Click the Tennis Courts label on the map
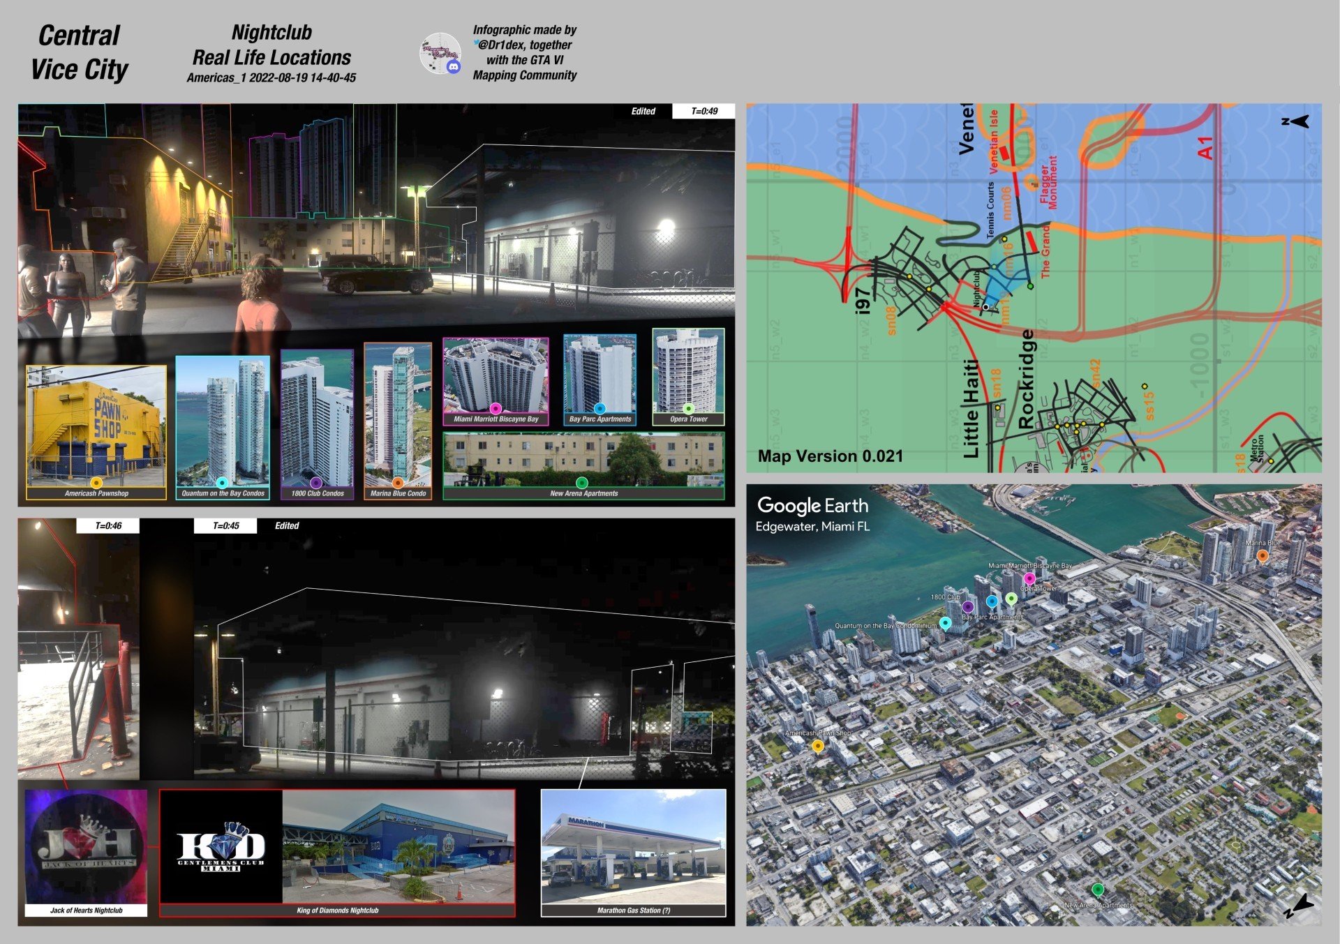The height and width of the screenshot is (944, 1340). click(x=990, y=211)
